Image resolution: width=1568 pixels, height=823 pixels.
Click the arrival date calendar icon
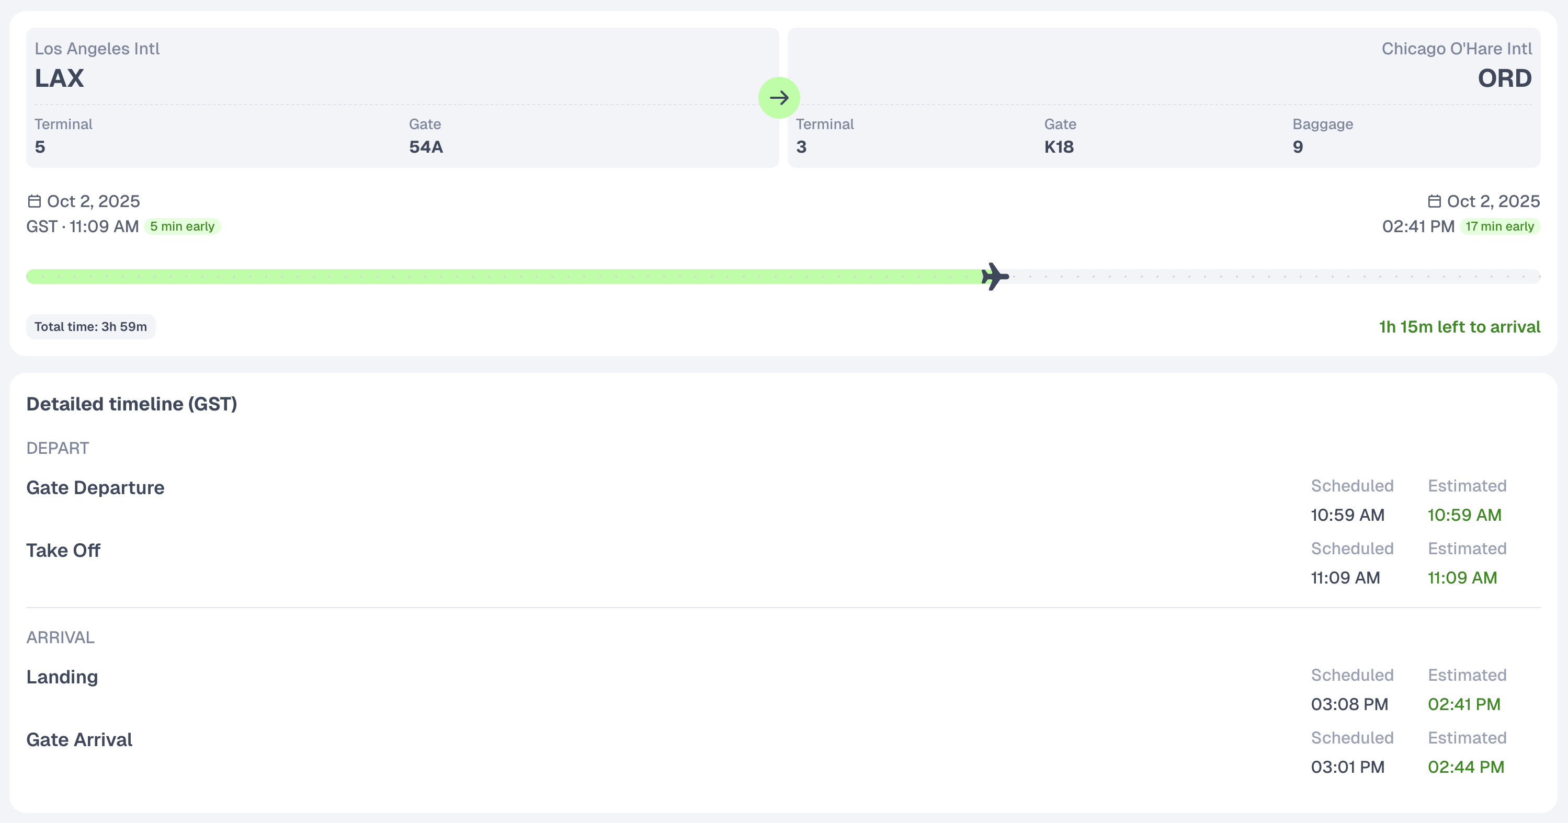coord(1434,201)
